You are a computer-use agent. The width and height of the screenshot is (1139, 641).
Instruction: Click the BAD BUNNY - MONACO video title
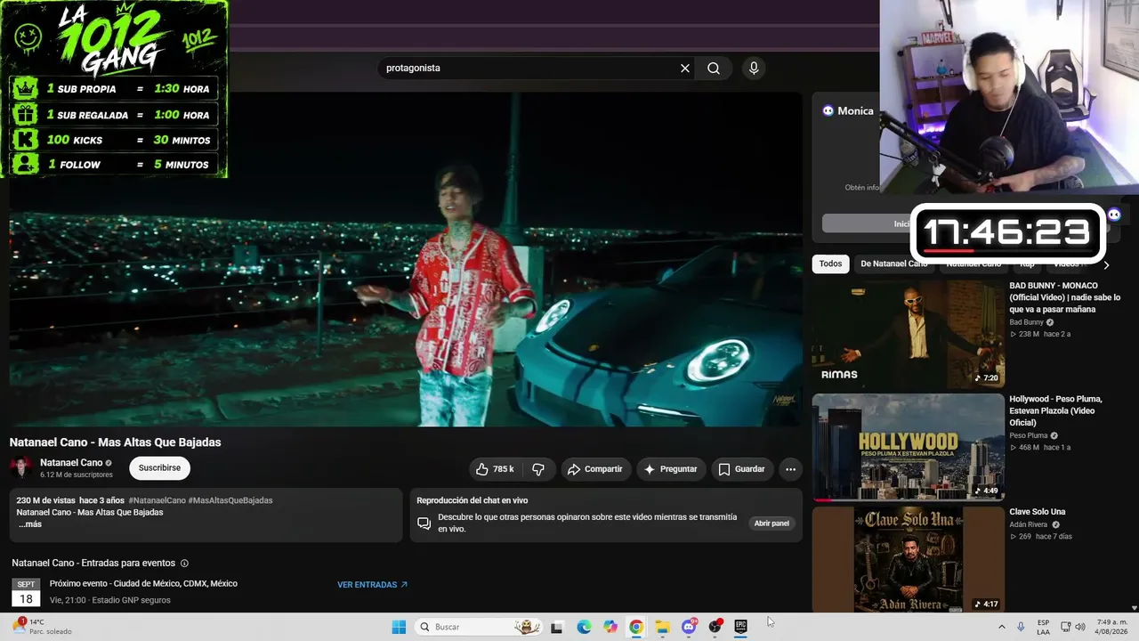(1065, 297)
